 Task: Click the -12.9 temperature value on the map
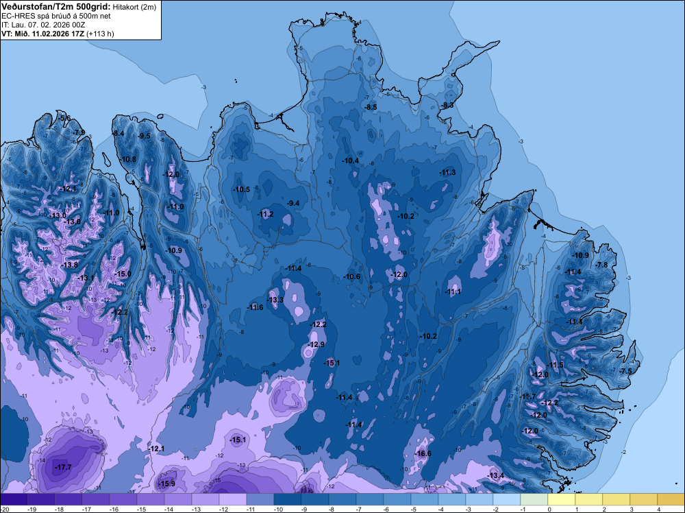tap(316, 344)
